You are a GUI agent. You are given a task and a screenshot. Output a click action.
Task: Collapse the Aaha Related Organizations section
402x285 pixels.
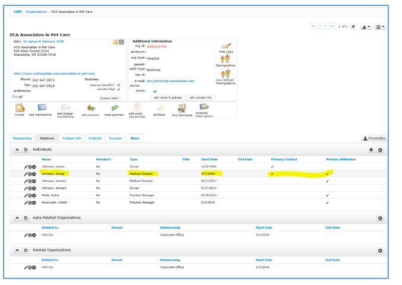17,218
